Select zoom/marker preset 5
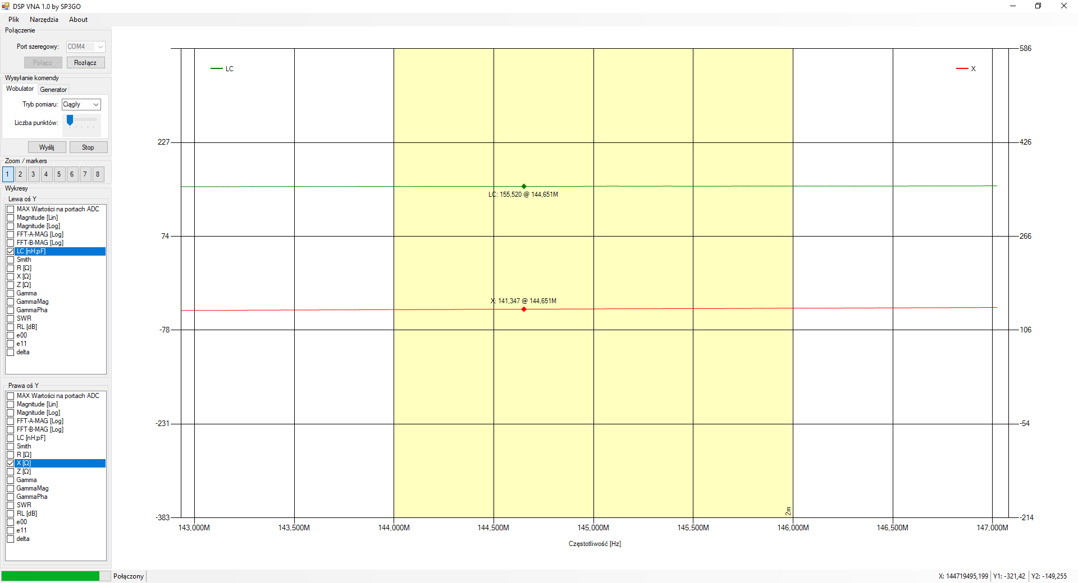The height and width of the screenshot is (583, 1078). 59,174
